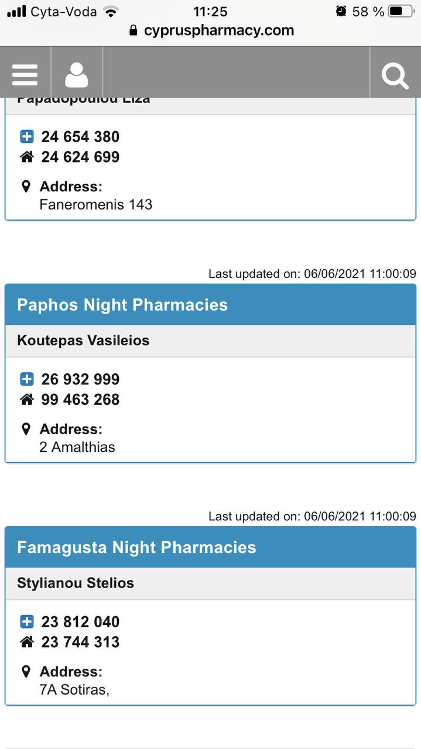The width and height of the screenshot is (421, 749).
Task: Tap map pin icon for Faneromenis 143
Action: (26, 187)
